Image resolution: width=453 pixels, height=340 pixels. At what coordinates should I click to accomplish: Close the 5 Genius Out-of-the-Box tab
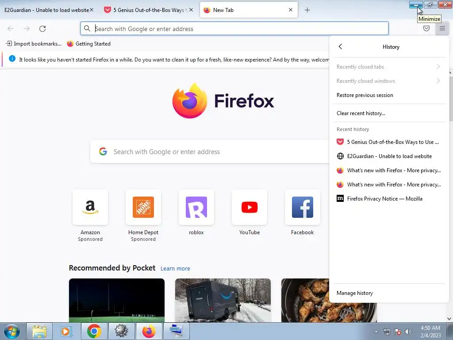click(191, 10)
